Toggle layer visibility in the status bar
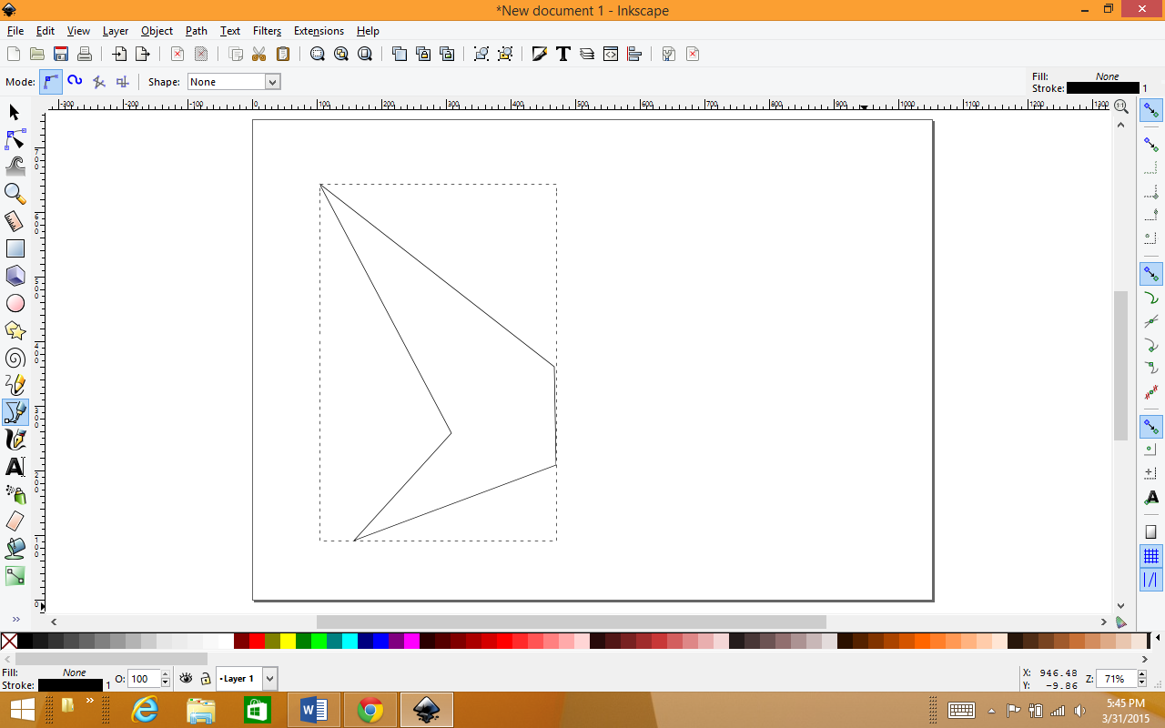Viewport: 1165px width, 728px height. pos(186,678)
